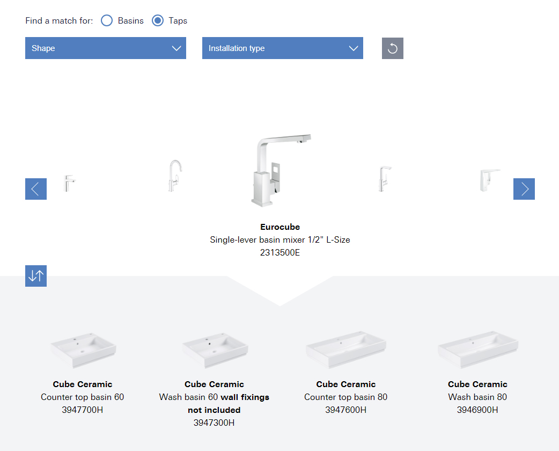
Task: Click product code 3946900H
Action: pos(477,410)
